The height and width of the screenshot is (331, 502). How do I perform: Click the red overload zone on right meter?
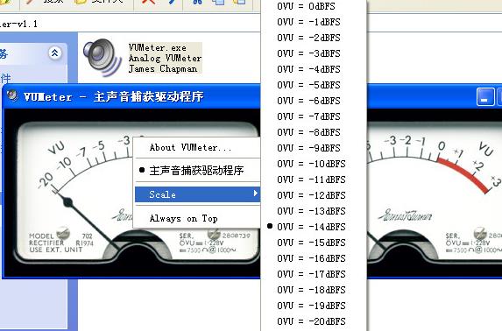click(463, 174)
